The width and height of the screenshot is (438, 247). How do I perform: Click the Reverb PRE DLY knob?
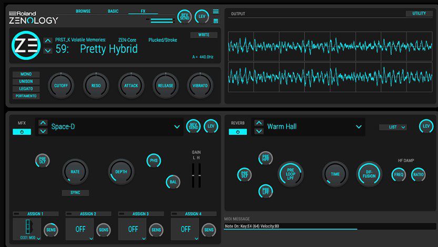245,174
